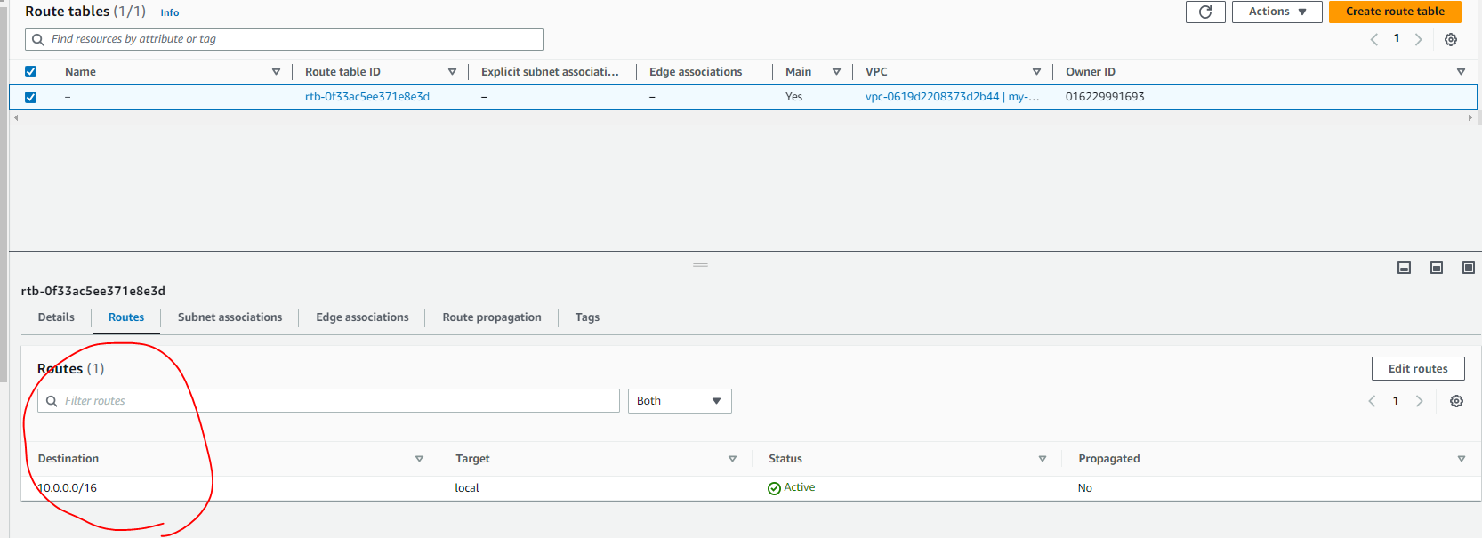Open the Info link
Screen dimensions: 1482x538
pos(170,12)
